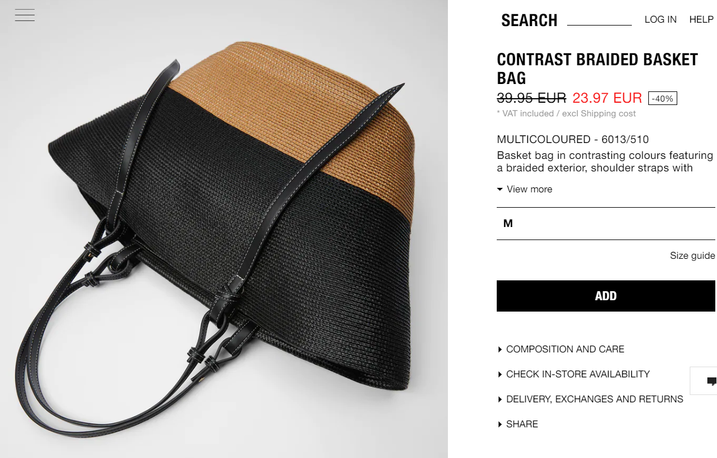Click arrow beside Check In-Store Availability

500,375
